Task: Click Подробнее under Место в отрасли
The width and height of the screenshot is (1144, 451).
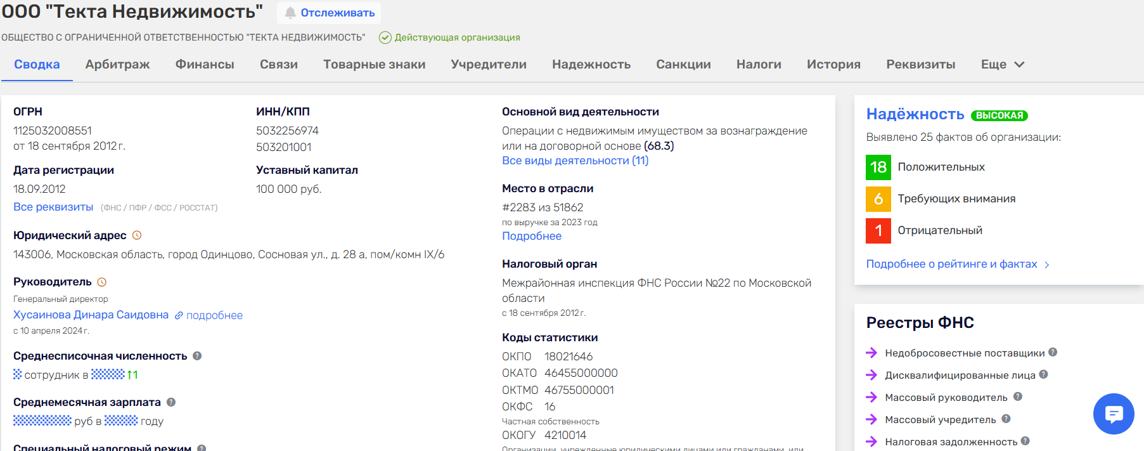Action: (532, 236)
